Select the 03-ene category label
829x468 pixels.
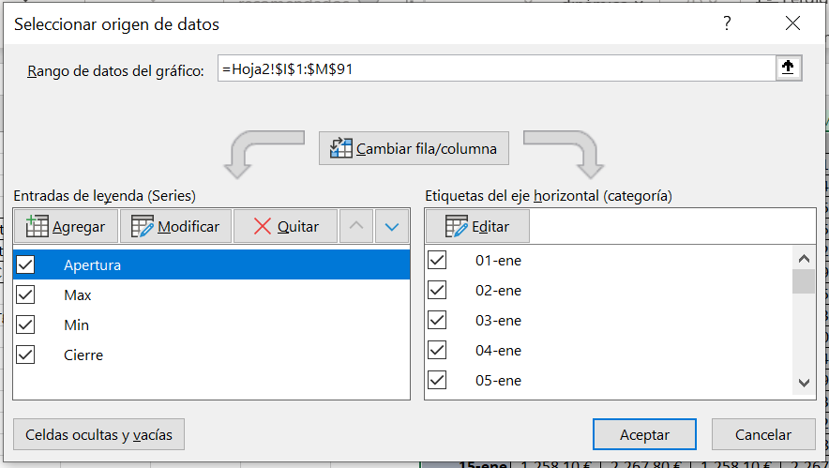pos(498,321)
